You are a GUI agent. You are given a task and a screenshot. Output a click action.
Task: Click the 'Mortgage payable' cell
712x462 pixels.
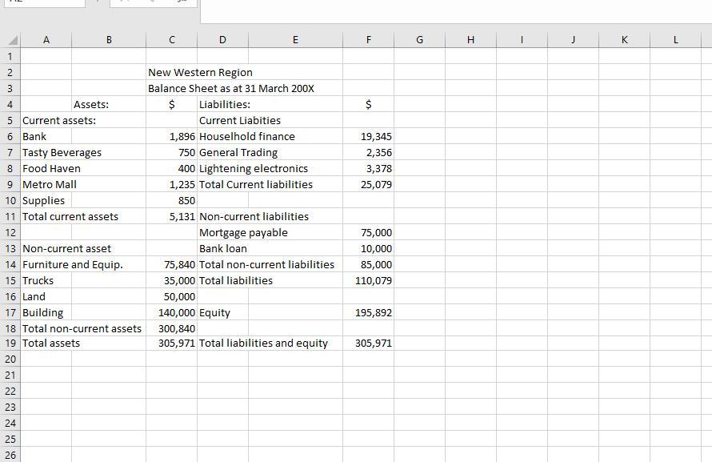(222, 232)
